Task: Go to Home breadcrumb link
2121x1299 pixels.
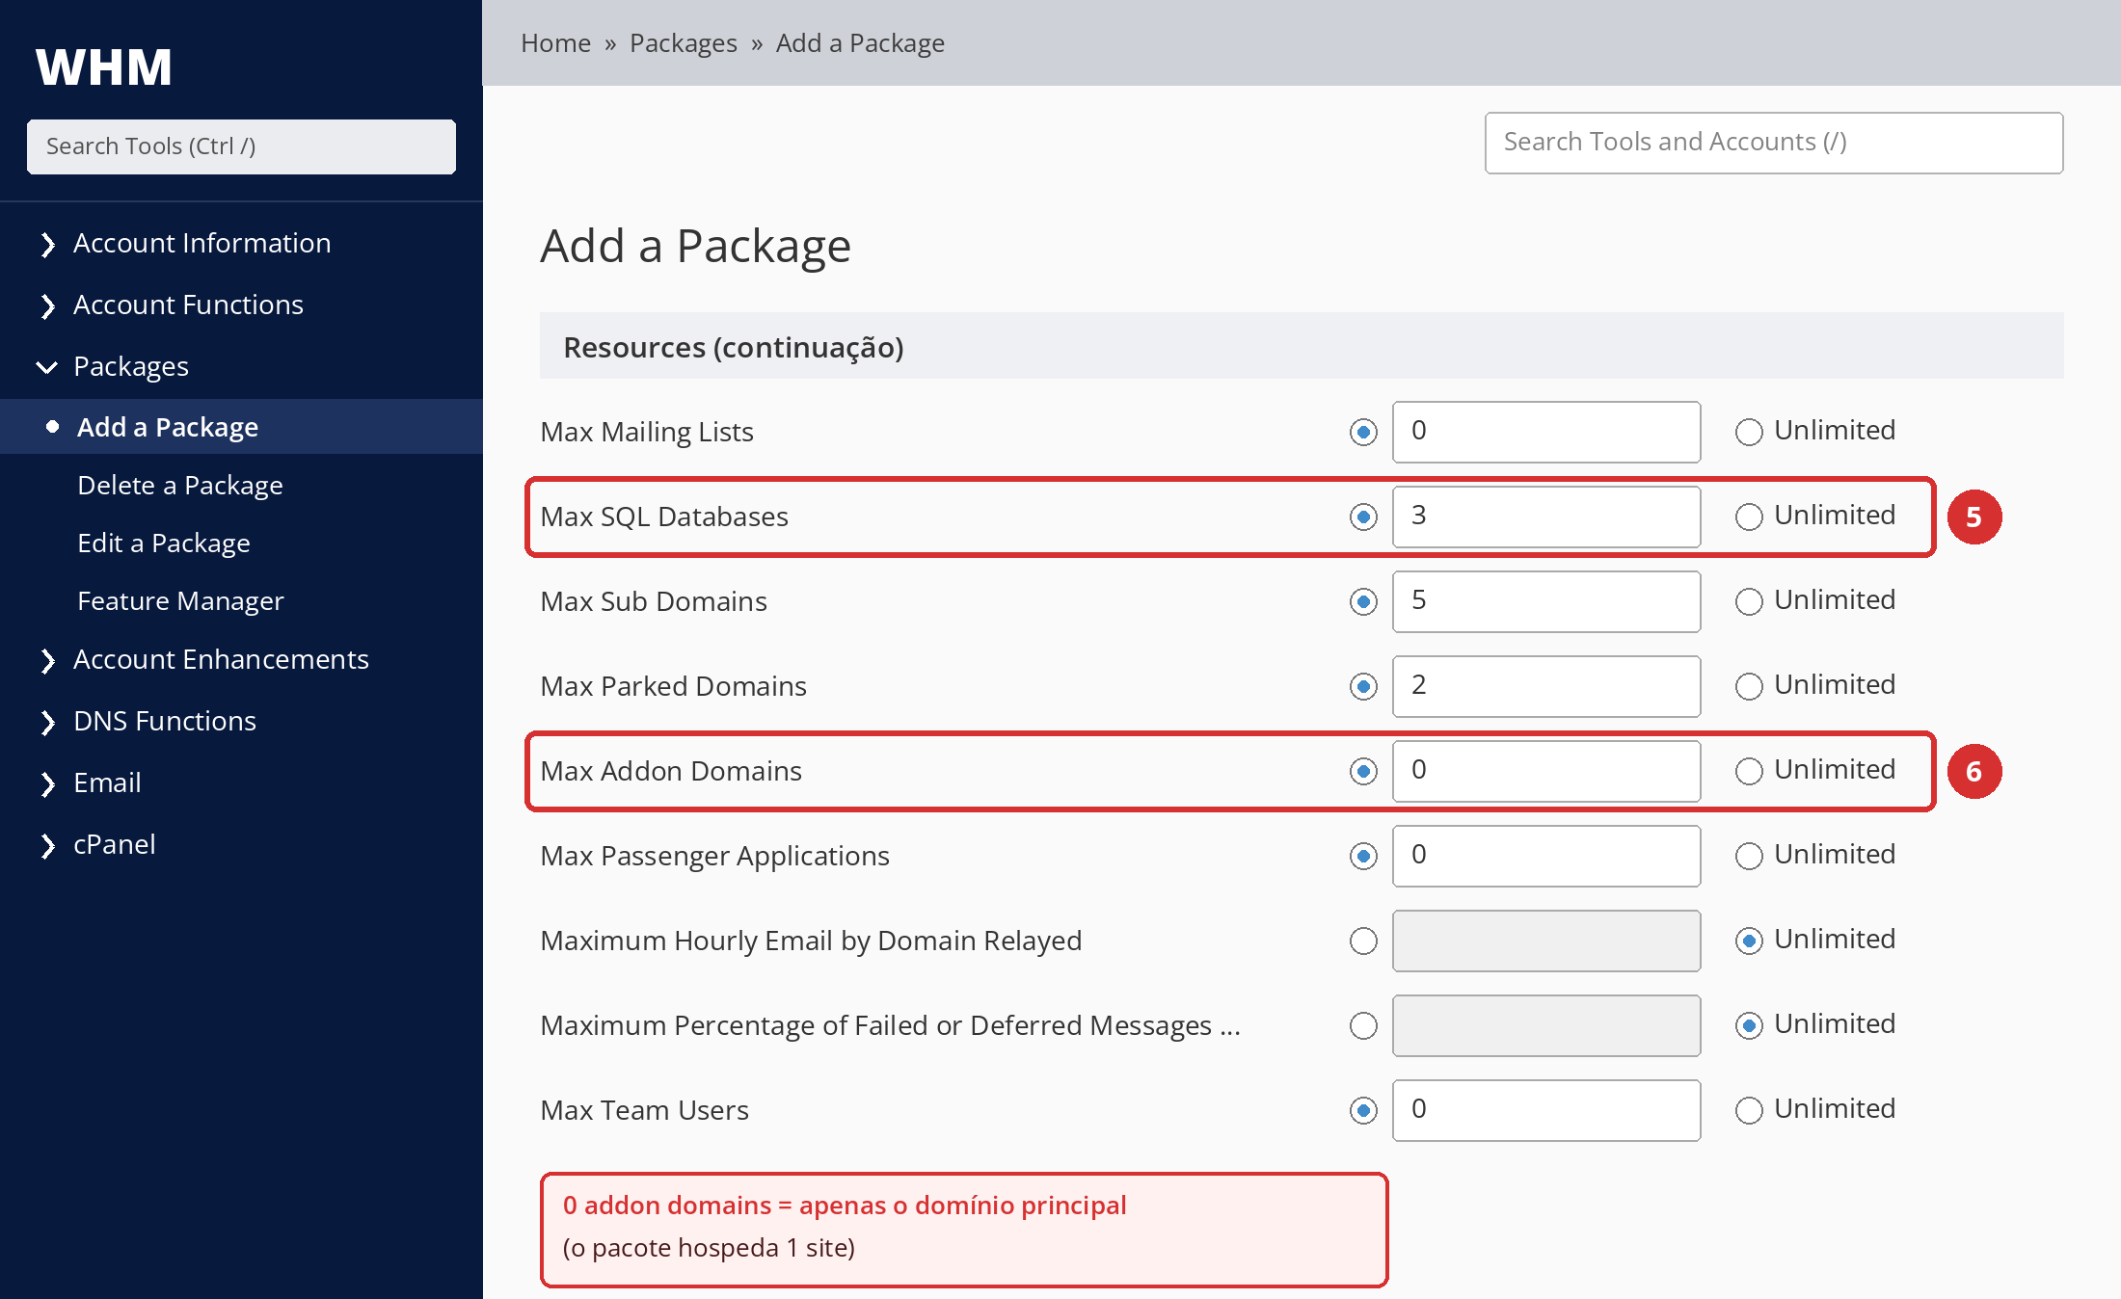Action: coord(555,43)
